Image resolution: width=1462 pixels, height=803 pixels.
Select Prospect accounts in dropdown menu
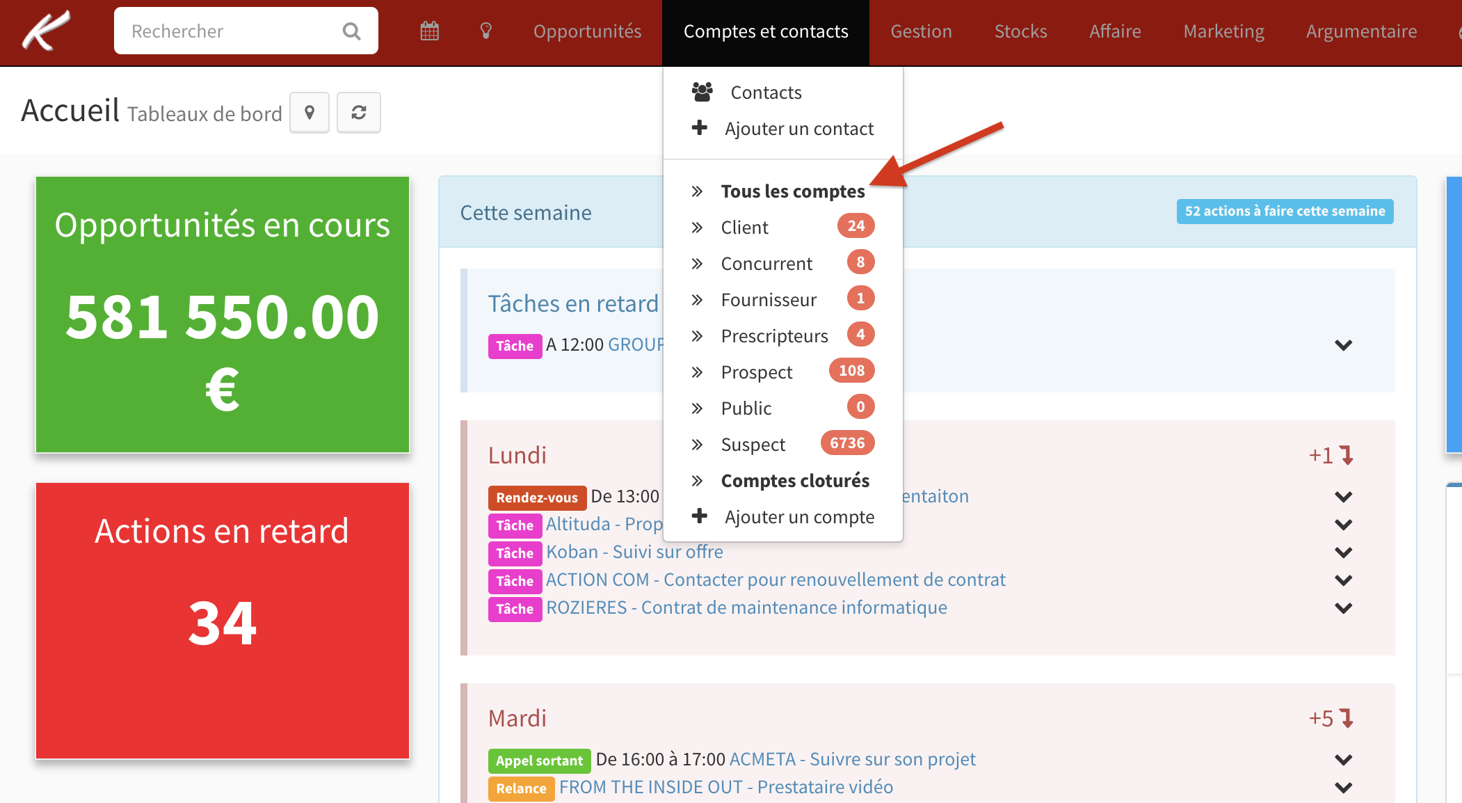coord(756,372)
